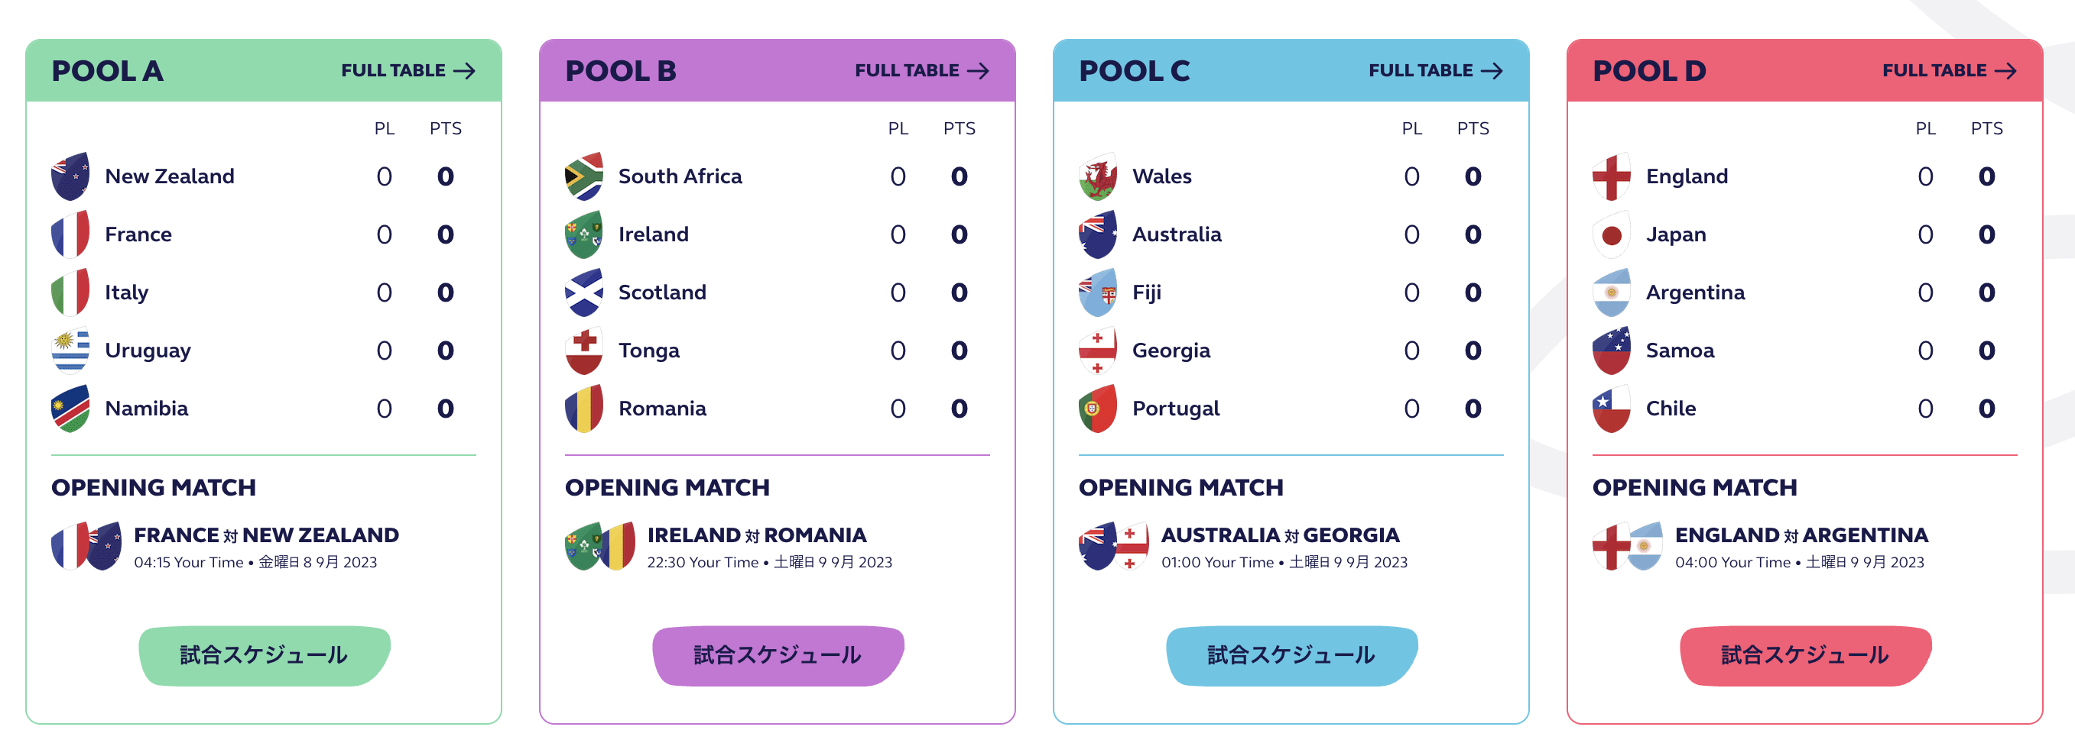Click green 試合スケジュール button in Pool A
The width and height of the screenshot is (2075, 756).
click(265, 655)
